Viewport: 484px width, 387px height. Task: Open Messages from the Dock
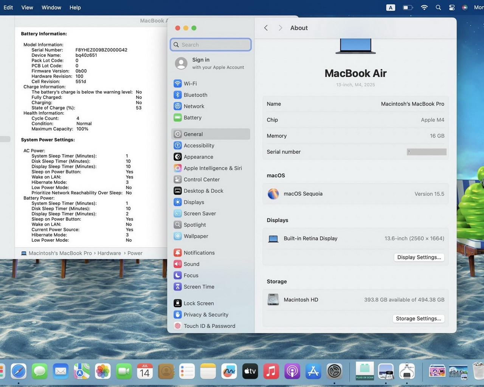40,372
